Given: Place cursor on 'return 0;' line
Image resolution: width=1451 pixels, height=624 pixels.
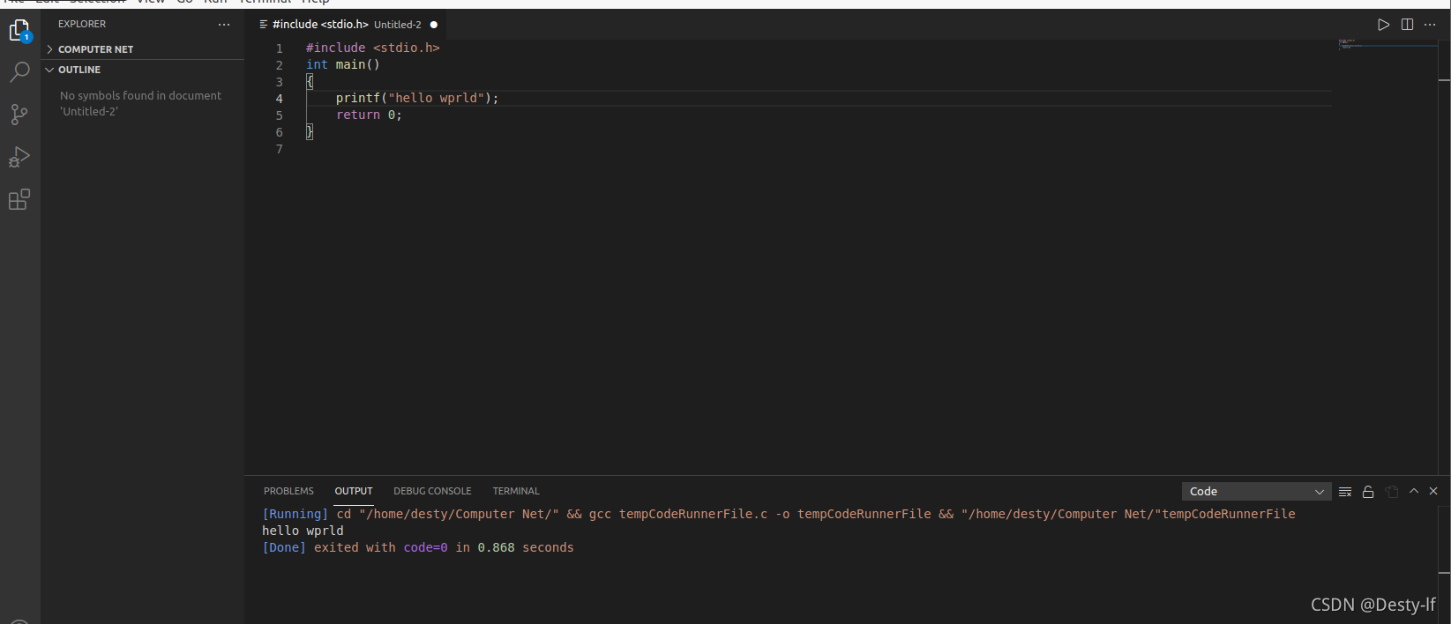Looking at the screenshot, I should coord(369,115).
